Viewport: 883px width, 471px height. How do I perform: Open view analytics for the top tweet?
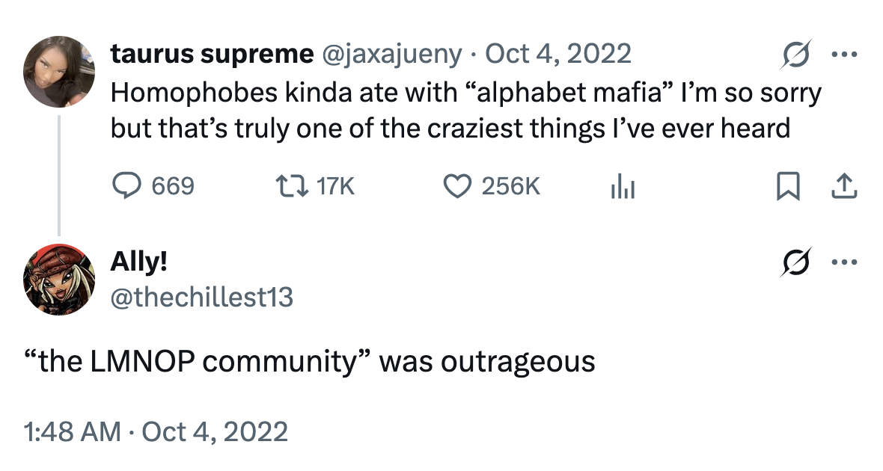pyautogui.click(x=623, y=187)
